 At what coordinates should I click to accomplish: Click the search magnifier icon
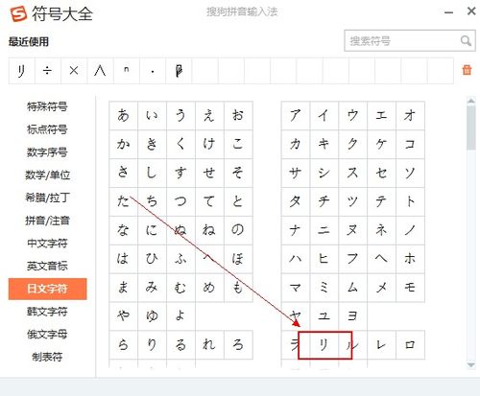click(x=466, y=41)
